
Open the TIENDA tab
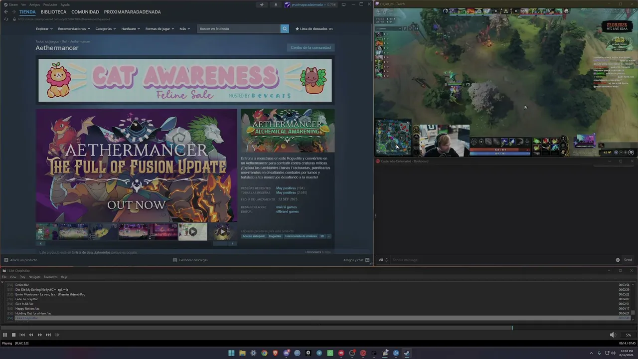[x=27, y=12]
